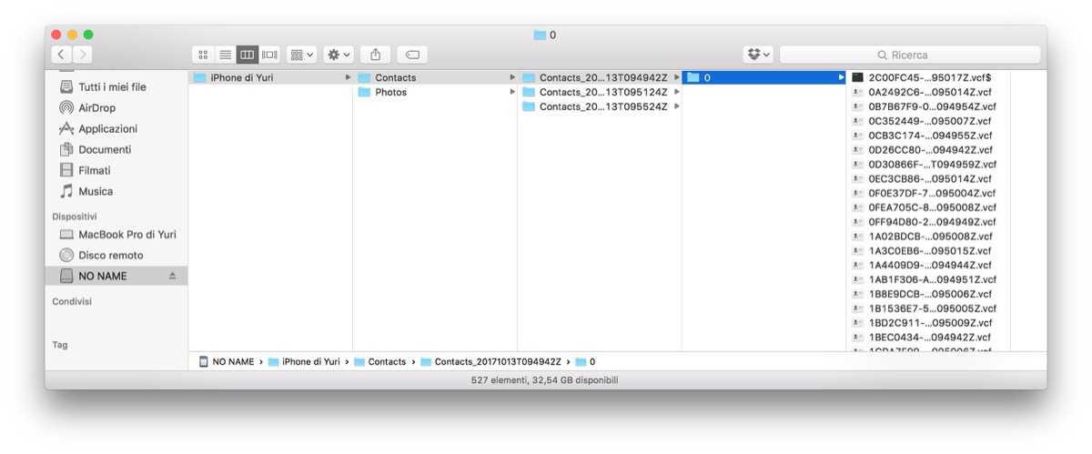Screen dimensions: 1092x454
Task: Open the arrange-by grouping dropdown
Action: pyautogui.click(x=301, y=55)
